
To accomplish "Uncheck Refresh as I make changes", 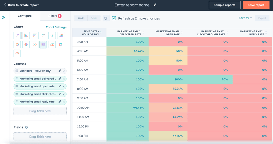I will [x=114, y=18].
